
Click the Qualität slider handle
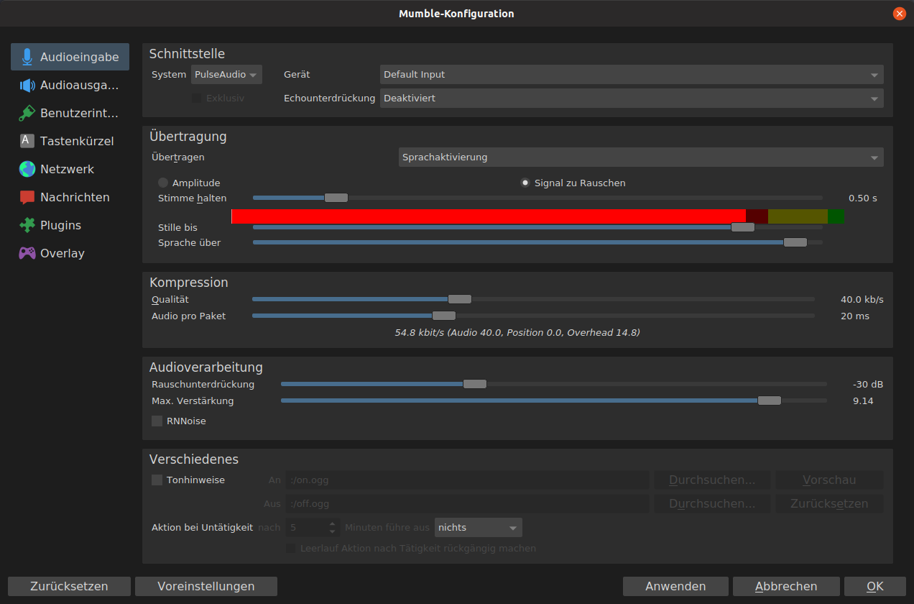coord(460,299)
